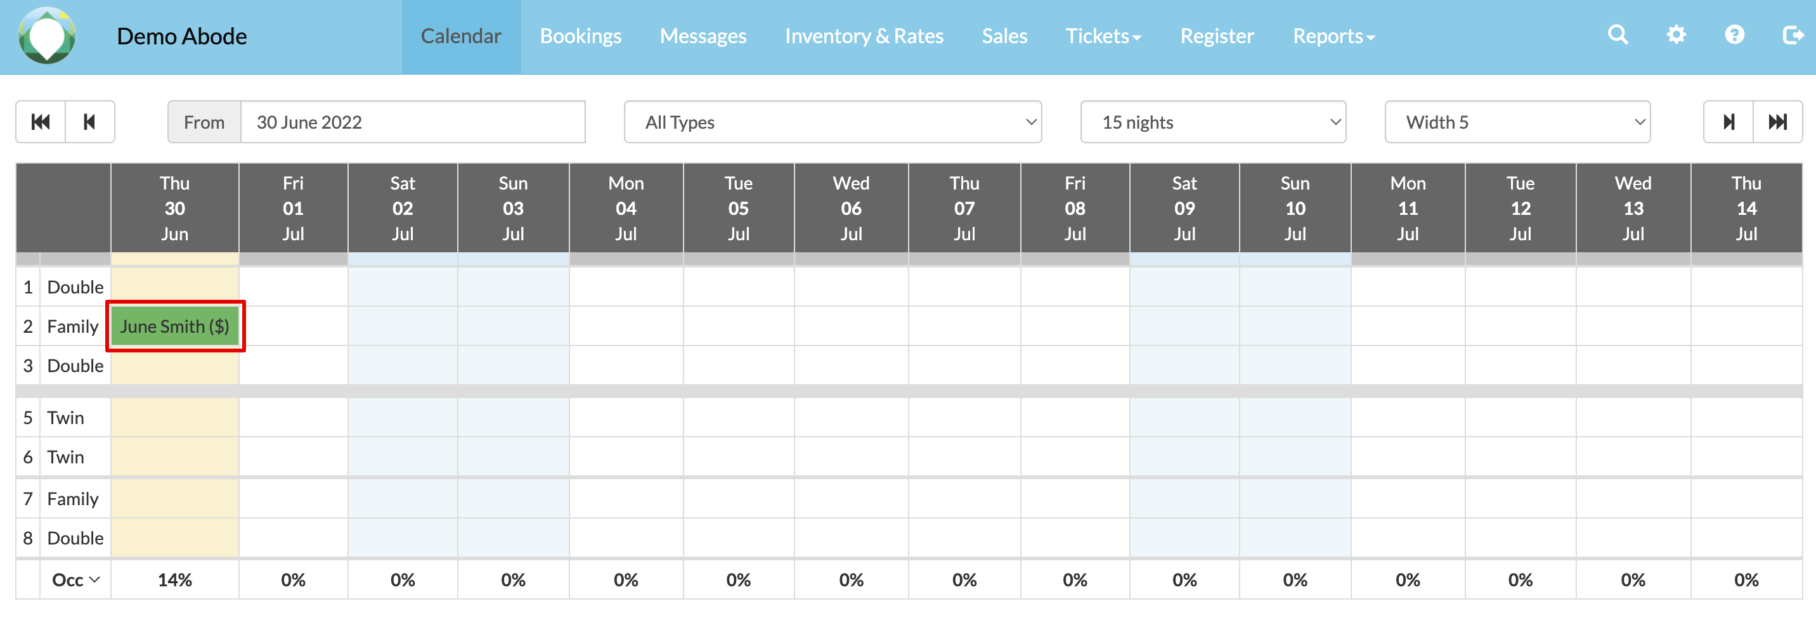
Task: Switch to the Bookings tab
Action: pos(580,36)
